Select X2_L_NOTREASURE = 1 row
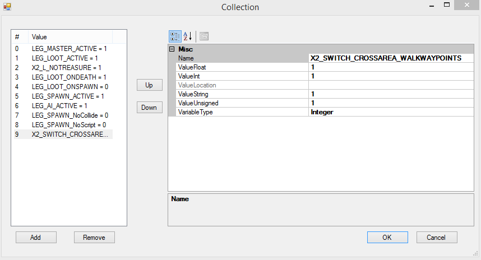 click(63, 67)
